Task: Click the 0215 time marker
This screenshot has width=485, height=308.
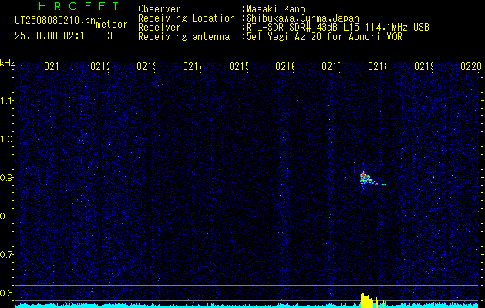Action: 238,66
